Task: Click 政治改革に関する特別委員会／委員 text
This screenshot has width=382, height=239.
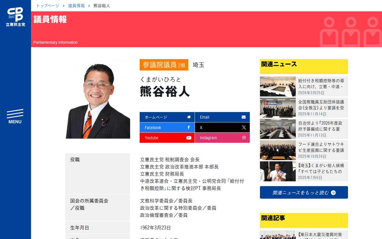Action: coord(178,208)
